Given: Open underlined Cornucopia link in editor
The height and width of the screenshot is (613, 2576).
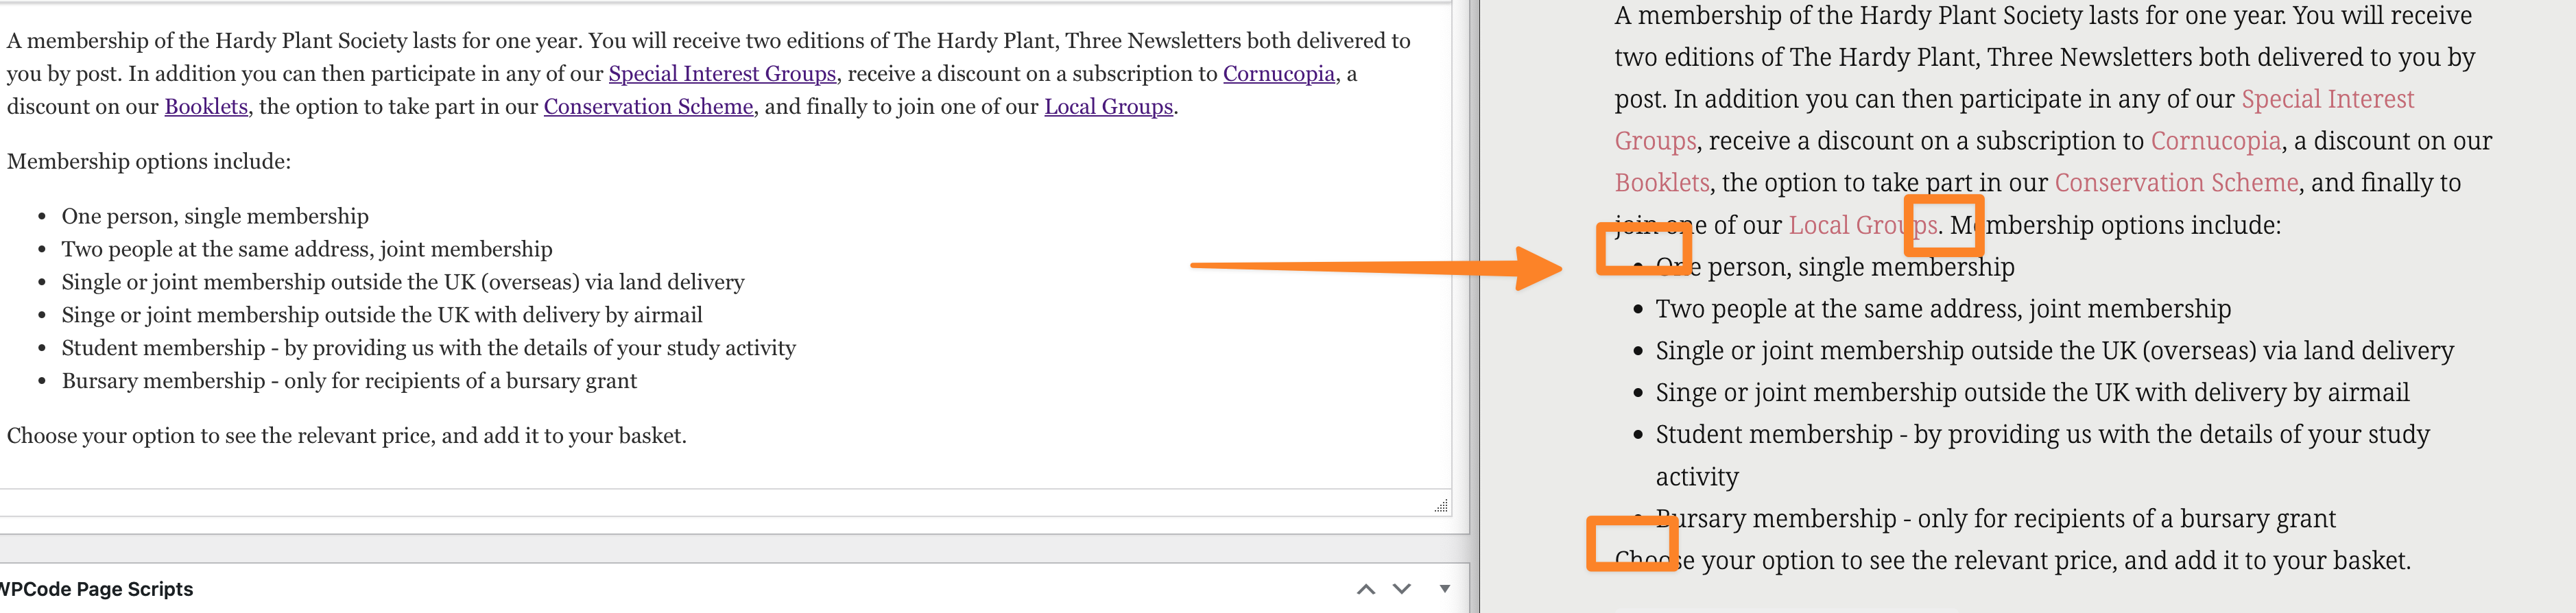Looking at the screenshot, I should point(1278,74).
